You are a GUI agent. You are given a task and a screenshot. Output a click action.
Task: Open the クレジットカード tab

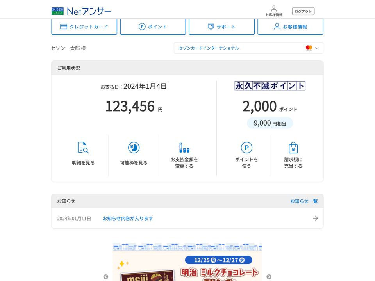84,27
